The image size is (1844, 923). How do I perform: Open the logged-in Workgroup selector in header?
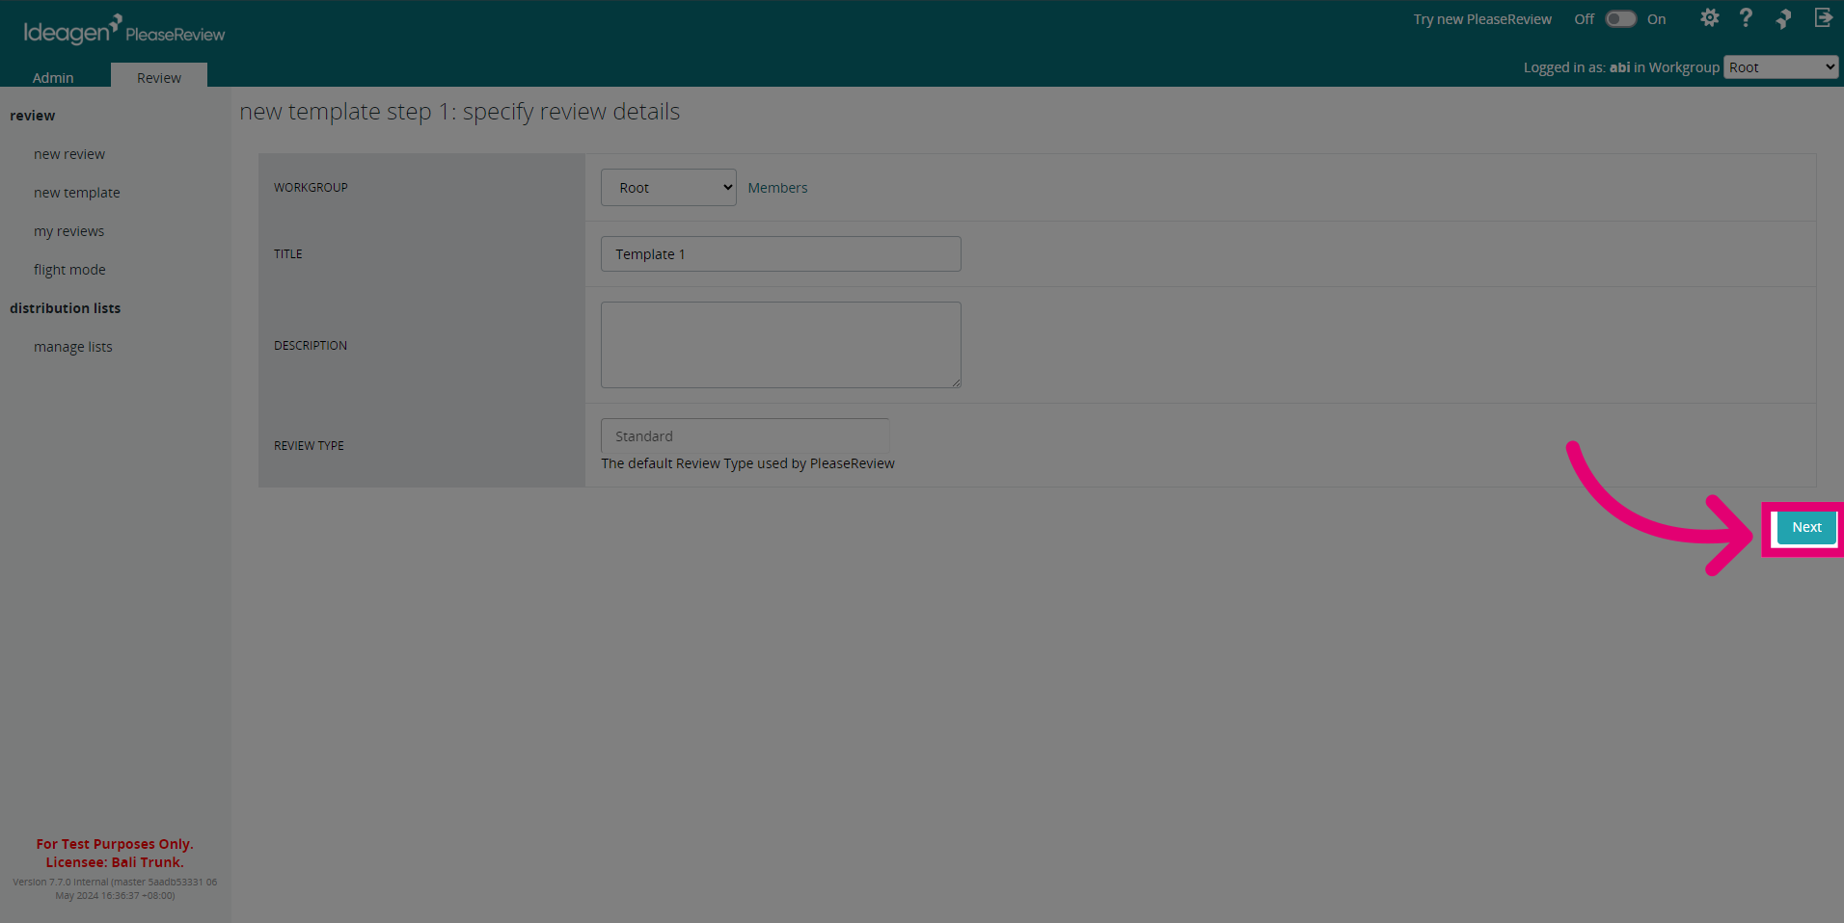coord(1780,67)
